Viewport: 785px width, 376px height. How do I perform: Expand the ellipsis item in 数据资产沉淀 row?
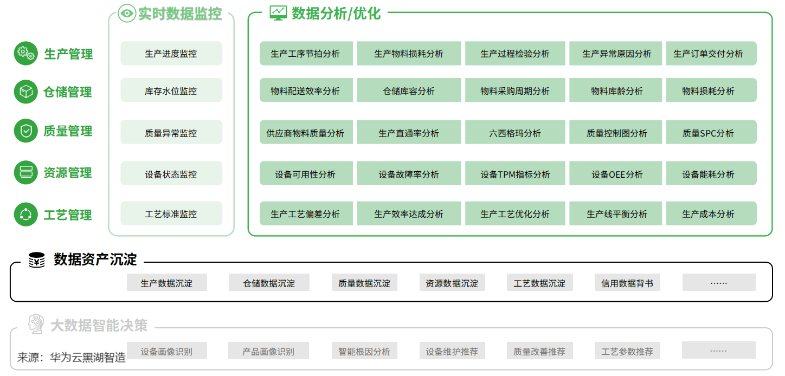pyautogui.click(x=719, y=282)
